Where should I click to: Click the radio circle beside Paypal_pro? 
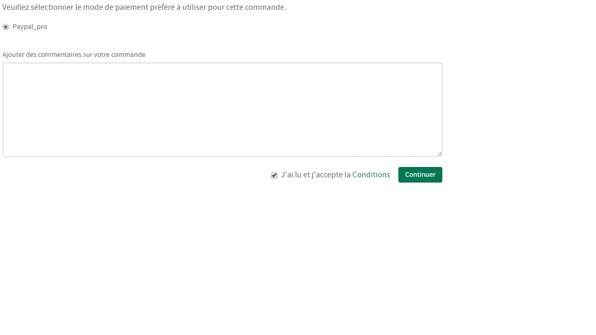click(6, 27)
